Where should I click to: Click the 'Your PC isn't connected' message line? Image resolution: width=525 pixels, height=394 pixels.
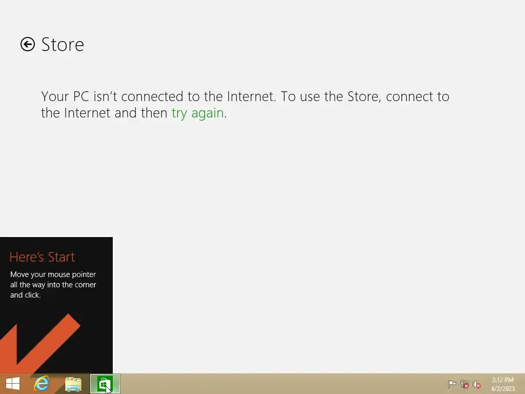coord(245,96)
